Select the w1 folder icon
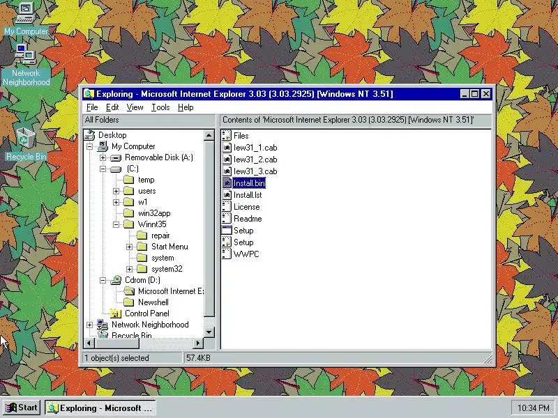The height and width of the screenshot is (418, 558). click(x=129, y=202)
